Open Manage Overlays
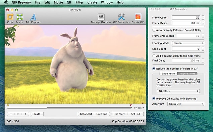This screenshot has width=213, height=132. point(101,17)
